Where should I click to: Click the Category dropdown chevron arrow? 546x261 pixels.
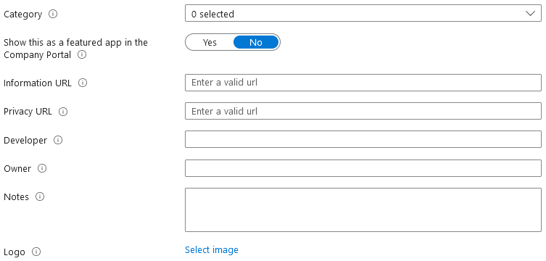click(x=530, y=13)
